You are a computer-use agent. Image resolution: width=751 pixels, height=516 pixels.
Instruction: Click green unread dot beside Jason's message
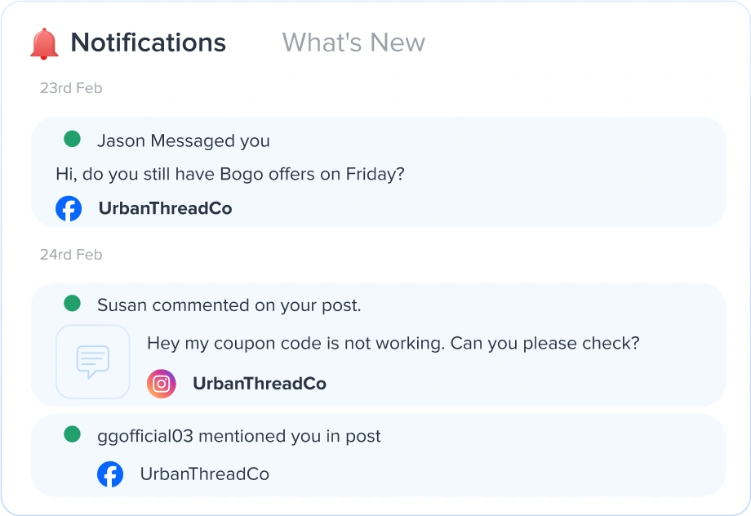73,140
